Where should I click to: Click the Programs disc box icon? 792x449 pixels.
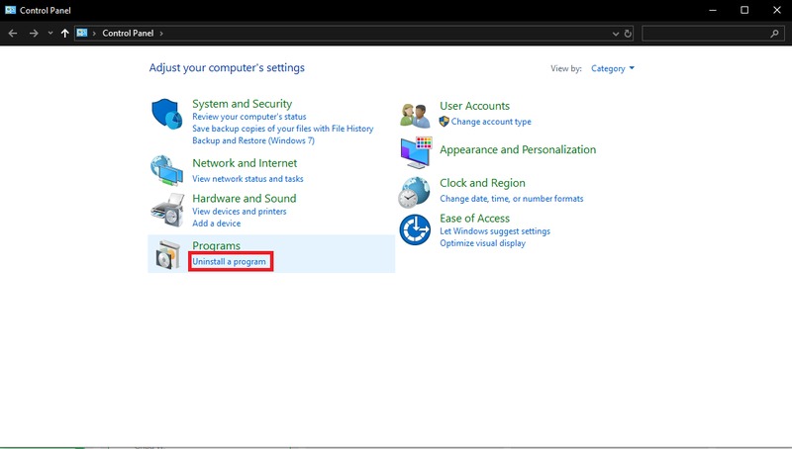pyautogui.click(x=167, y=254)
